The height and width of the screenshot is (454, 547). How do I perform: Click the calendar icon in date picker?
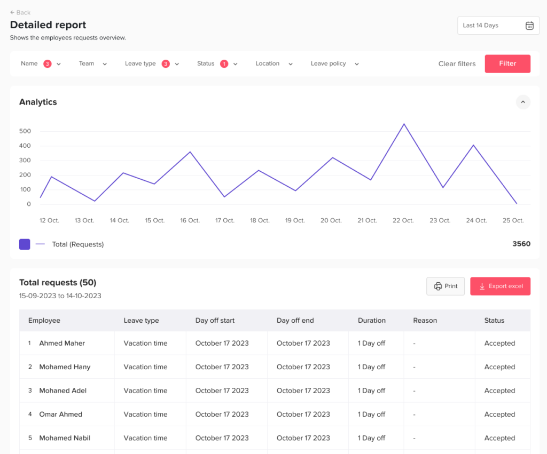pyautogui.click(x=529, y=26)
